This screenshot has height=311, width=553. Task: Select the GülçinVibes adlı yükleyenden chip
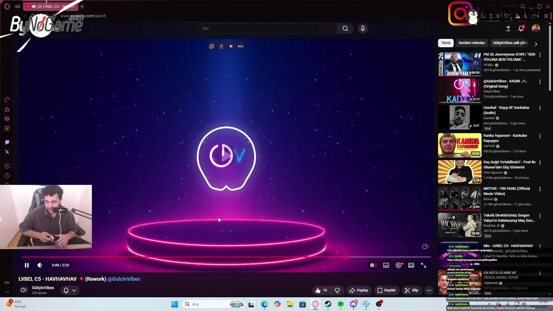click(510, 43)
